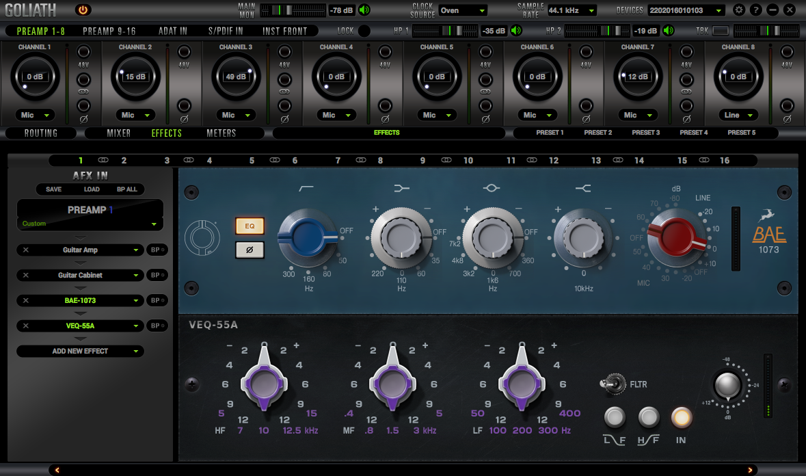Invert phase on Channel 1
Screen dimensions: 806x476
(83, 106)
